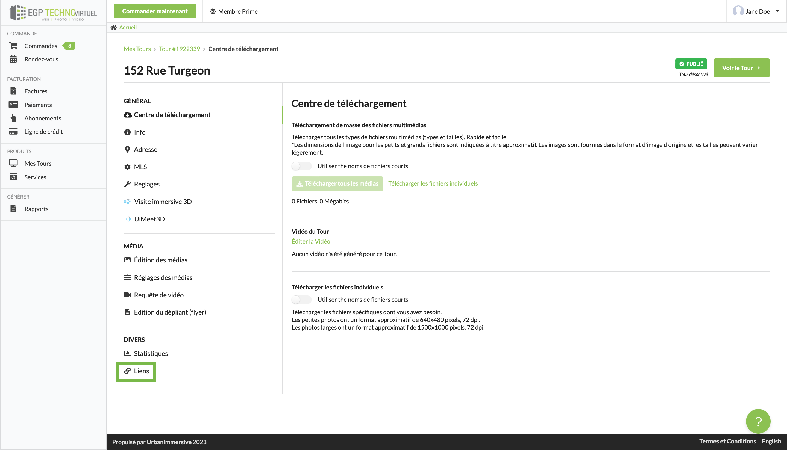This screenshot has height=450, width=787.
Task: Enable short file names for mass download
Action: [x=301, y=166]
